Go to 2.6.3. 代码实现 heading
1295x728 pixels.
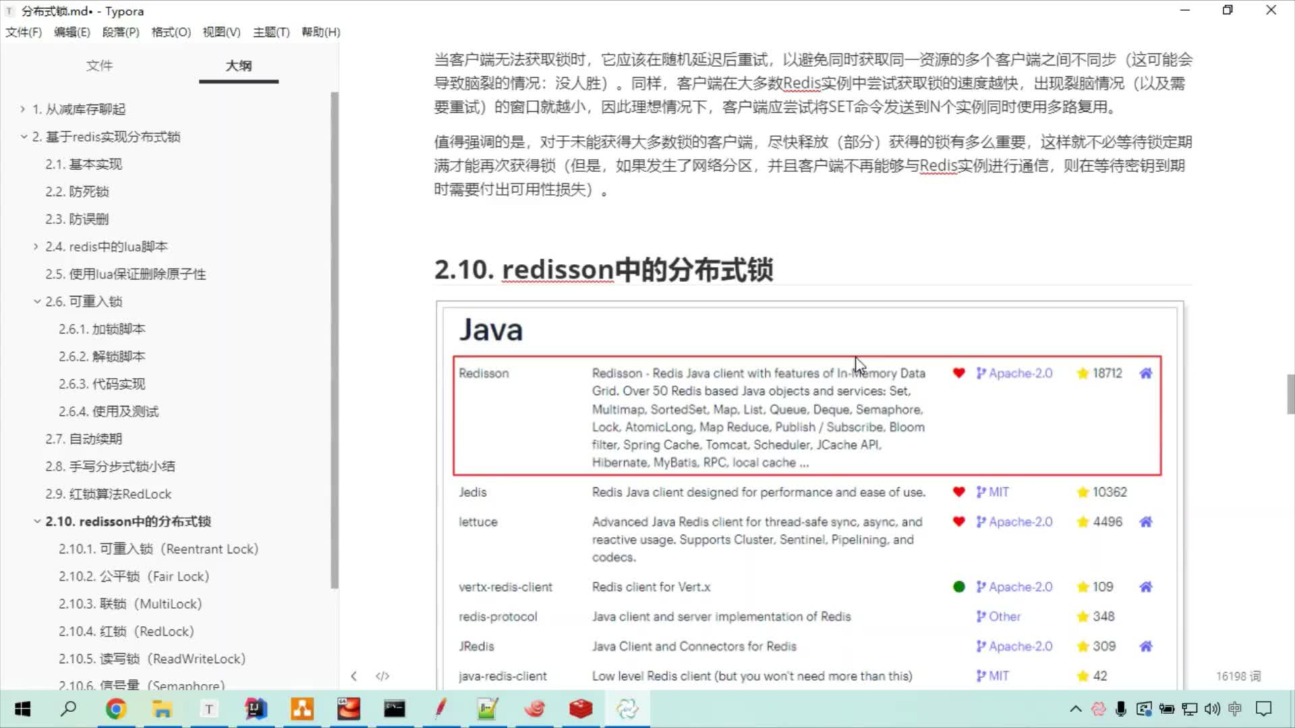[102, 384]
